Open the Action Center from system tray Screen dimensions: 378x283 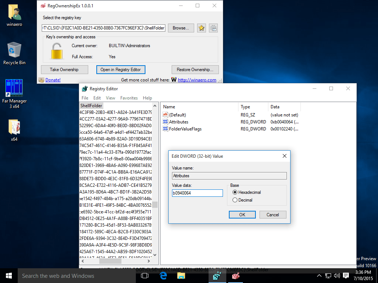346,275
